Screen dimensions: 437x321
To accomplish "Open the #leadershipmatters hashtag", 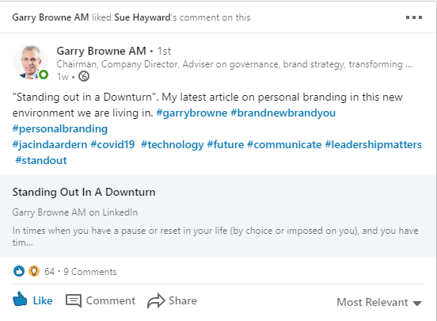I will [374, 144].
